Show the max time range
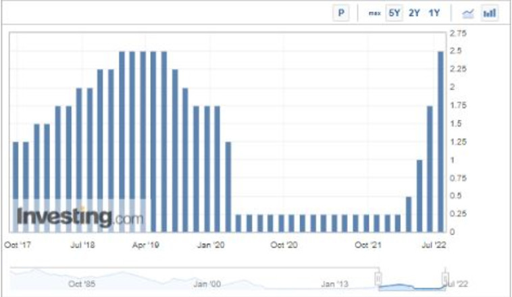 click(x=374, y=13)
